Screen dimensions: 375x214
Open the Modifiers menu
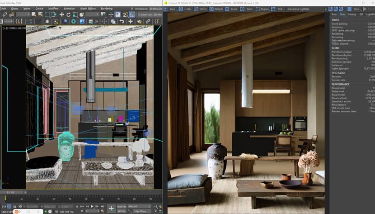[x=53, y=9]
